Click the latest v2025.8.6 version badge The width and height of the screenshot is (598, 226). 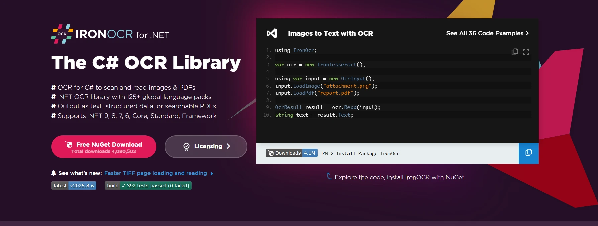74,186
